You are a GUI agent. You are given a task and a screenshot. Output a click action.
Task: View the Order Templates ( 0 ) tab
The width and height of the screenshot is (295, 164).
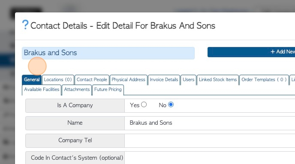(x=264, y=80)
